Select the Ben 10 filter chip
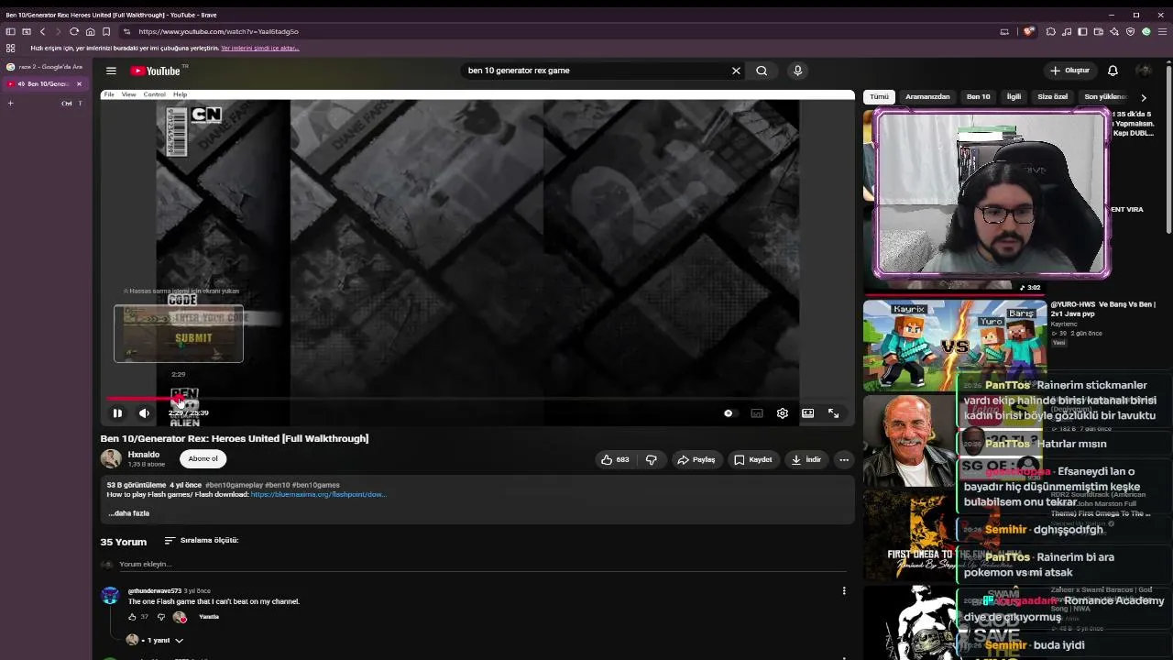Screen dimensions: 1173x660 [x=979, y=96]
